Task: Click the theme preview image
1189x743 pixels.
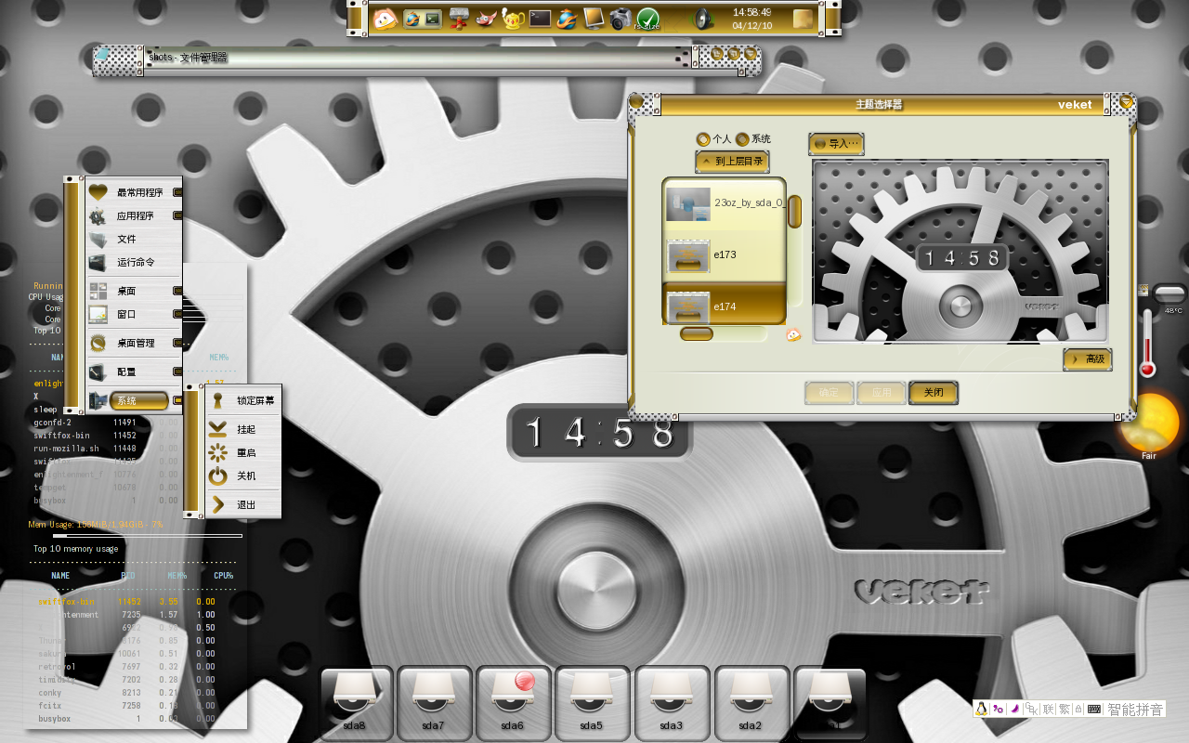Action: click(x=960, y=252)
